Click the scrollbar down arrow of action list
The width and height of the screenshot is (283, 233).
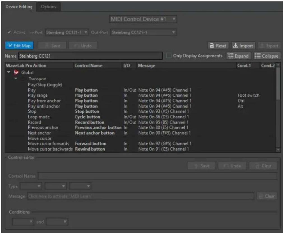click(x=278, y=150)
